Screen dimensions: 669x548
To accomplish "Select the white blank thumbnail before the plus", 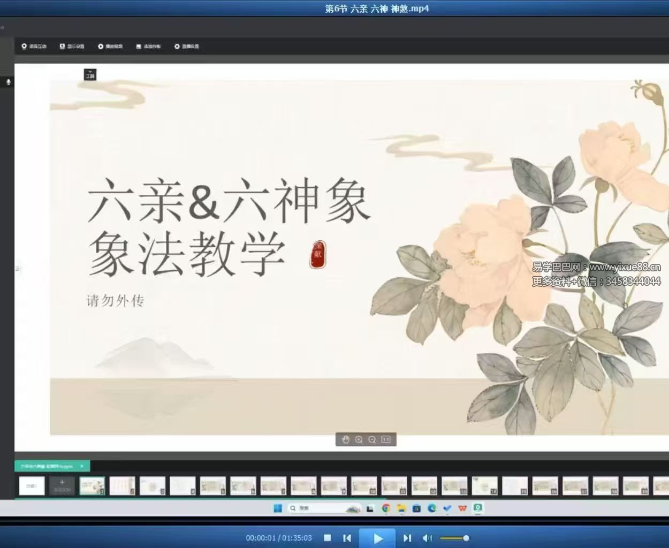I will pyautogui.click(x=32, y=486).
